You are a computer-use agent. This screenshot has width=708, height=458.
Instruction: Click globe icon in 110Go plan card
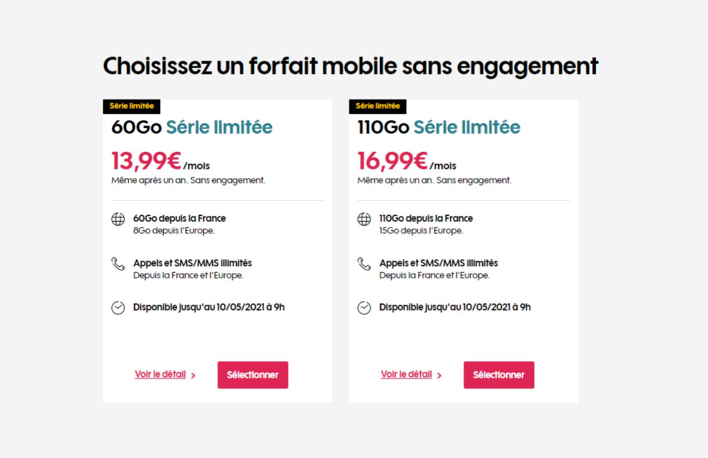[x=364, y=219]
